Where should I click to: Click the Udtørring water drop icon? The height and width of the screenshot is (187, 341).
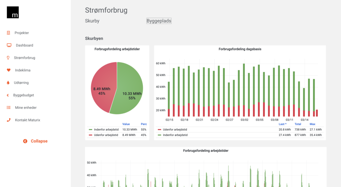(8, 83)
